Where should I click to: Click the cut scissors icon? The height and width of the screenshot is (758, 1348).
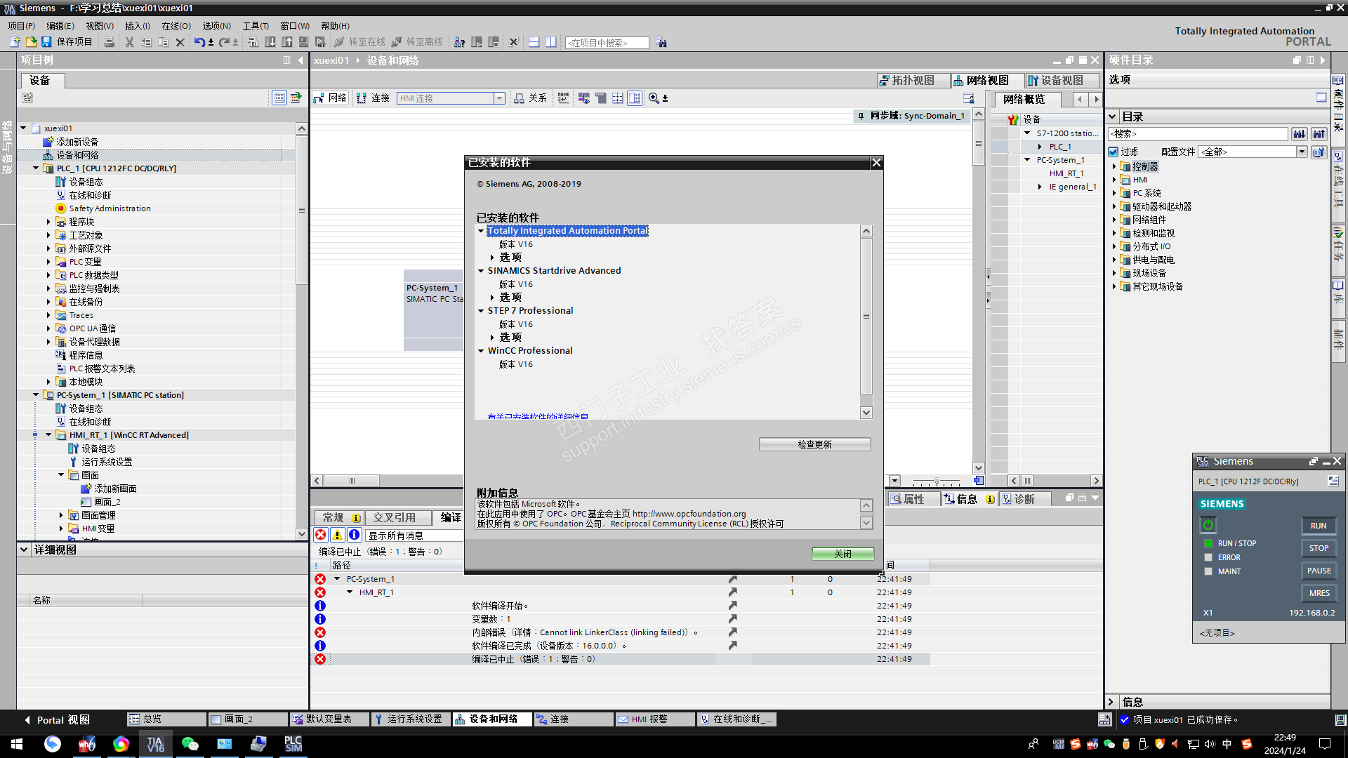[129, 42]
